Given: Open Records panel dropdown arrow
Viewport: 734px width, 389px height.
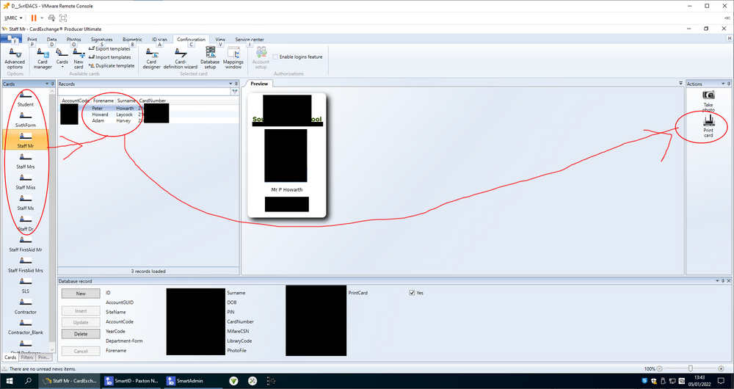Looking at the screenshot, I should (230, 84).
